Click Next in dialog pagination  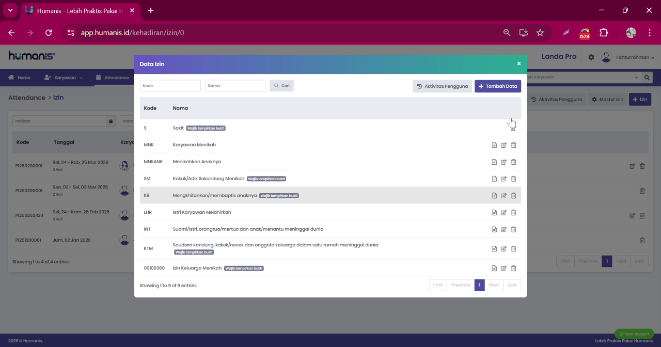pyautogui.click(x=494, y=285)
